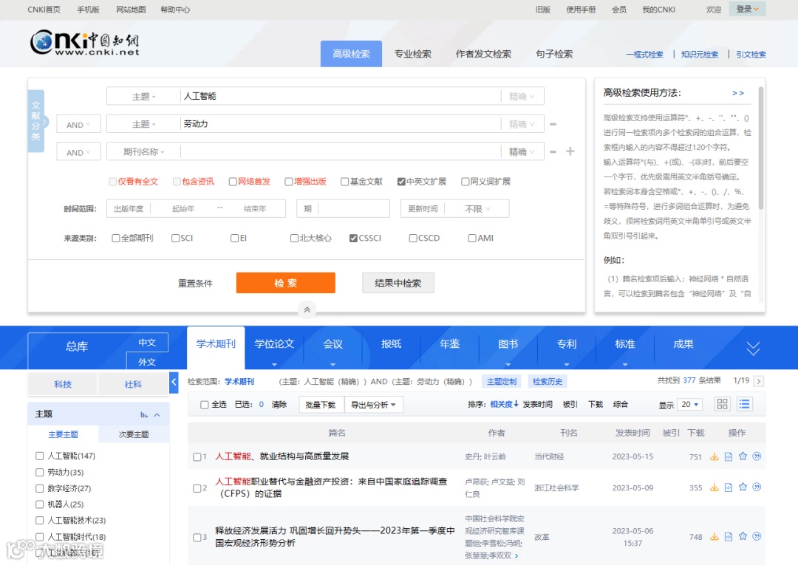Toggle the 中英文扩展 checkbox

coord(401,182)
